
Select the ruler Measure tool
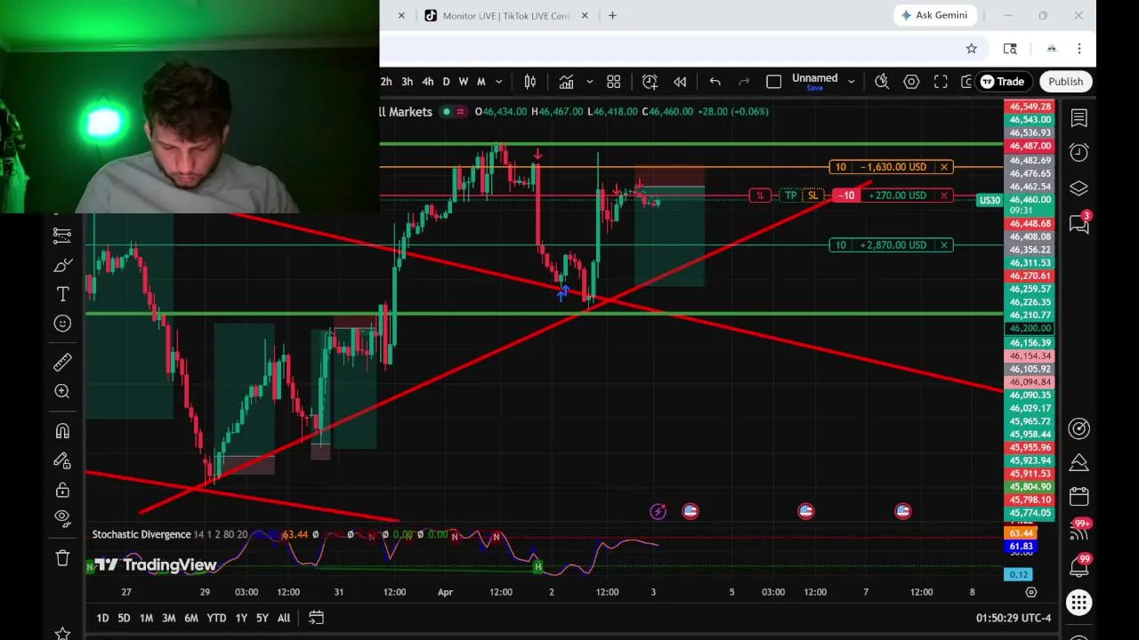pyautogui.click(x=62, y=362)
